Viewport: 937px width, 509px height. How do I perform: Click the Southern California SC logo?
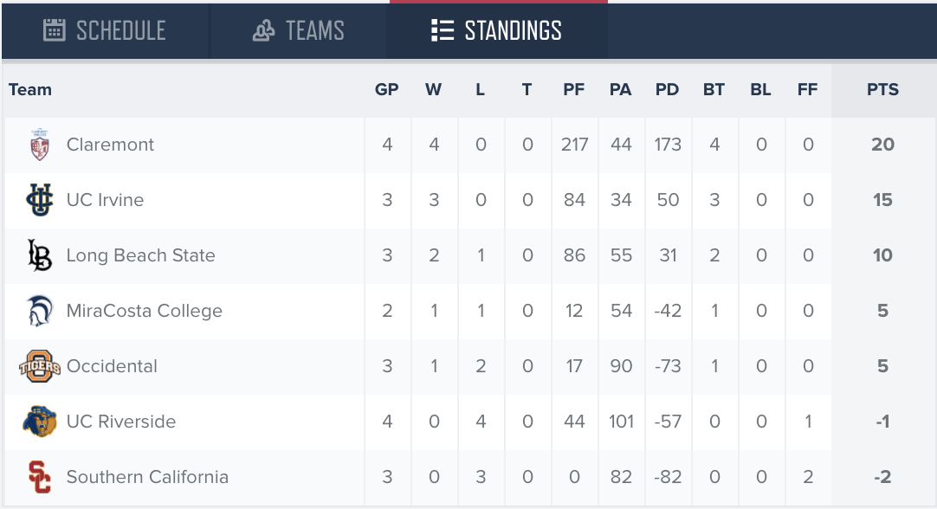coord(40,477)
